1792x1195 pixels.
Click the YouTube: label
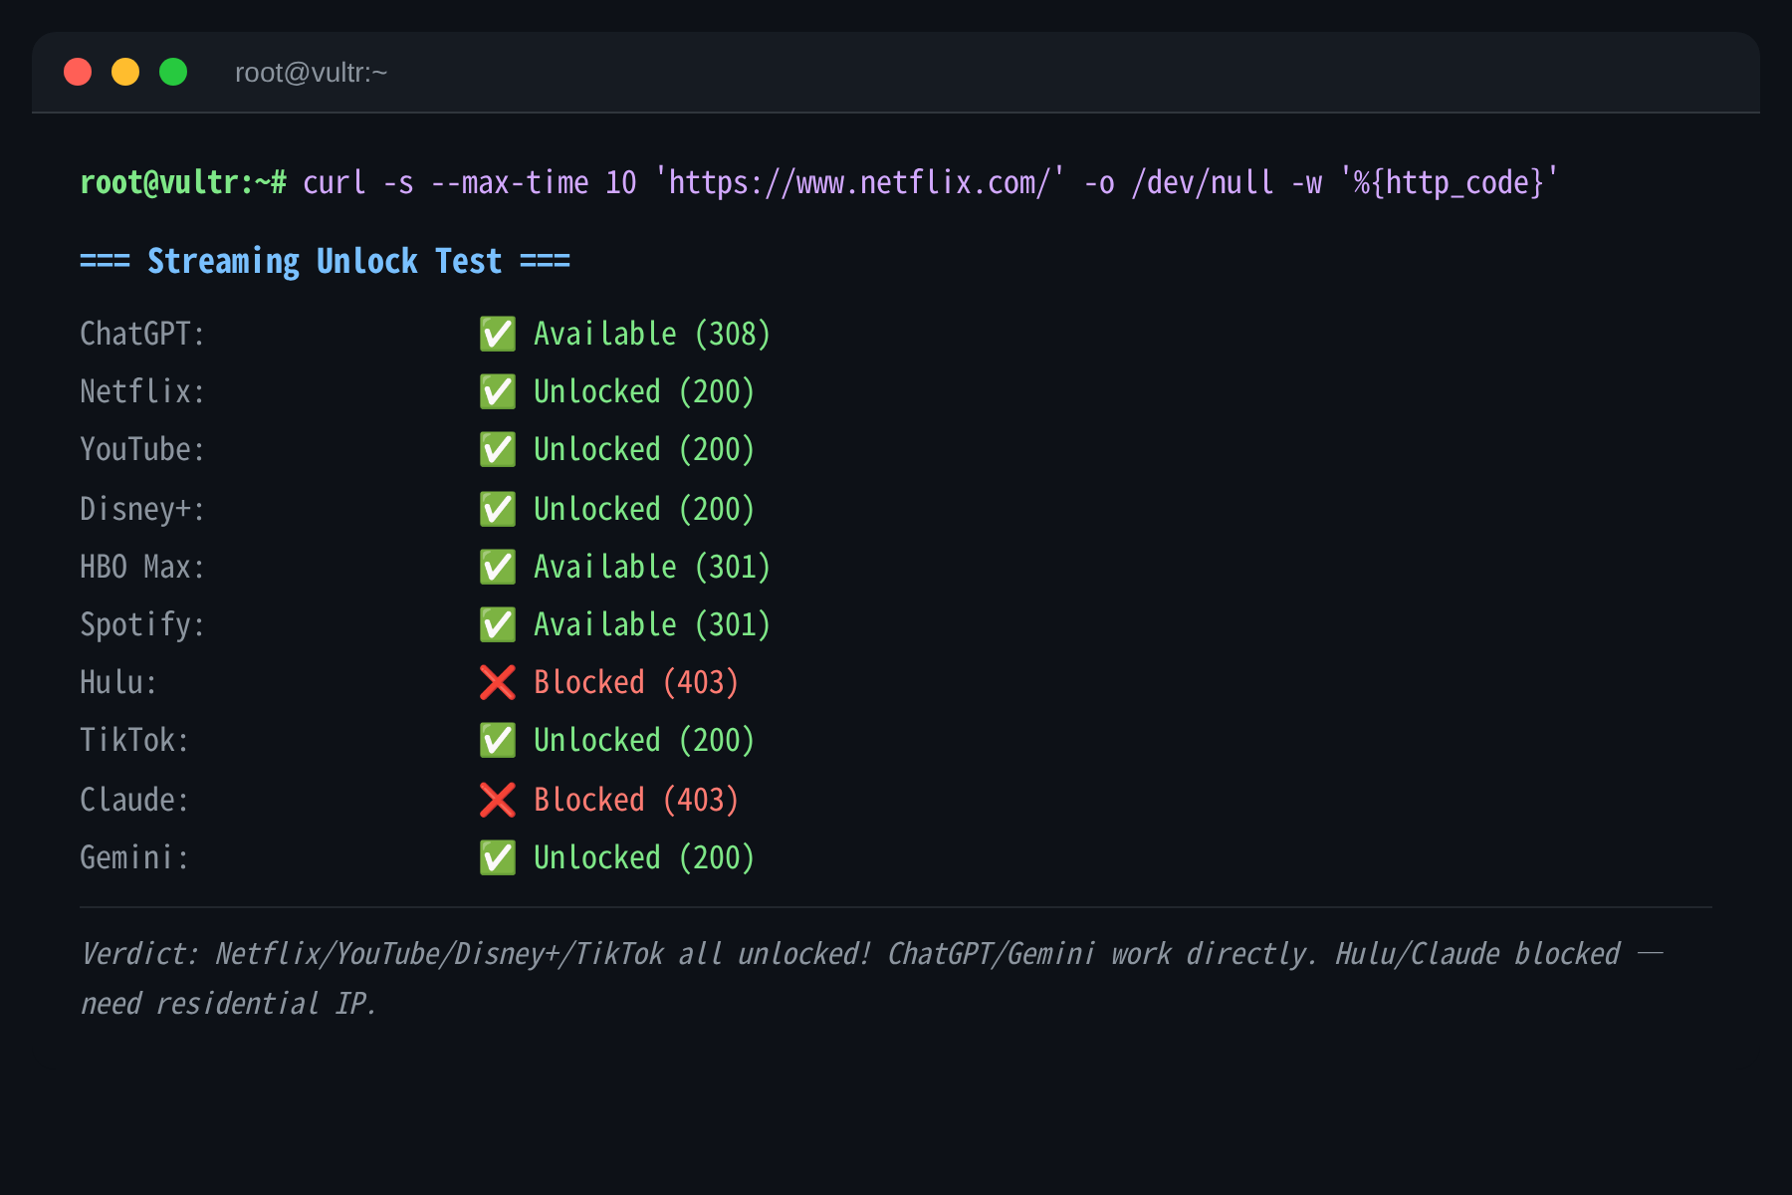point(142,449)
